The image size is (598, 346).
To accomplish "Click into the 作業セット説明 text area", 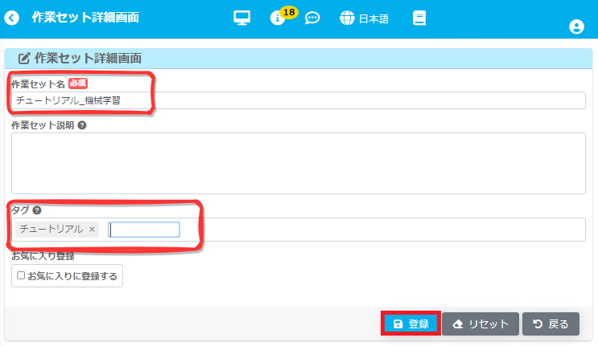I will 298,163.
